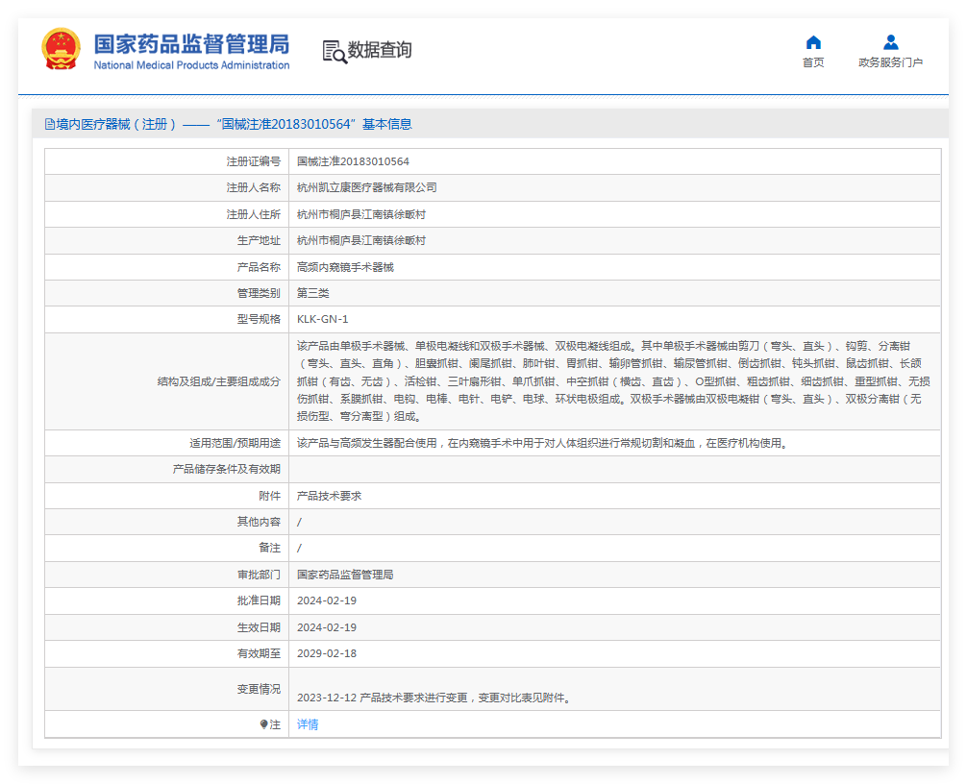The width and height of the screenshot is (967, 784).
Task: Click the 审批部门 label
Action: pos(259,575)
